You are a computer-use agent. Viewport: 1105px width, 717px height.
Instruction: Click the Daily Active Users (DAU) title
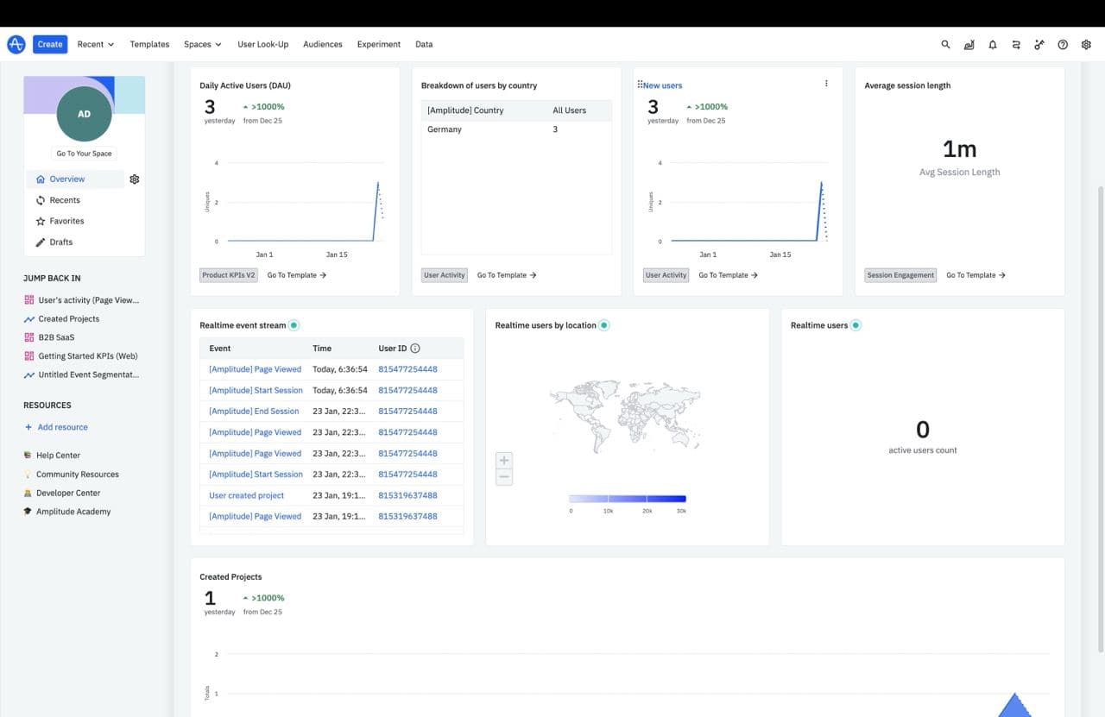tap(245, 85)
